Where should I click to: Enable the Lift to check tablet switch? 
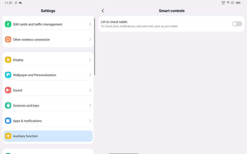(237, 24)
